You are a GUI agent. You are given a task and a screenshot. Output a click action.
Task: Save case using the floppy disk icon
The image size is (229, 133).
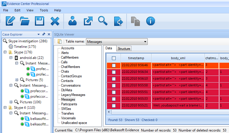click(x=40, y=21)
